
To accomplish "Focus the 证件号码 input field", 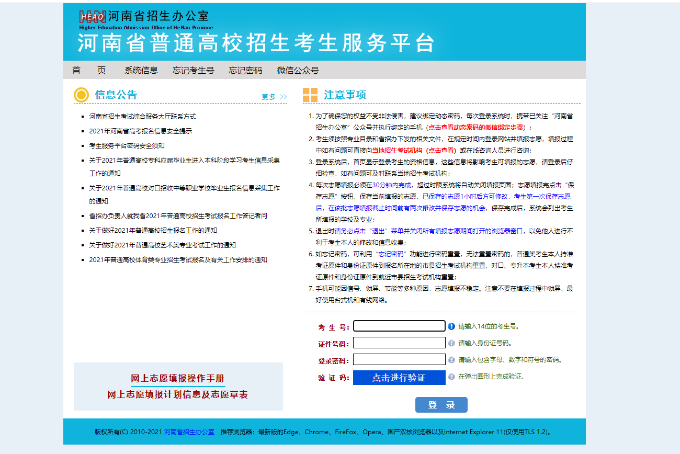I will (399, 343).
